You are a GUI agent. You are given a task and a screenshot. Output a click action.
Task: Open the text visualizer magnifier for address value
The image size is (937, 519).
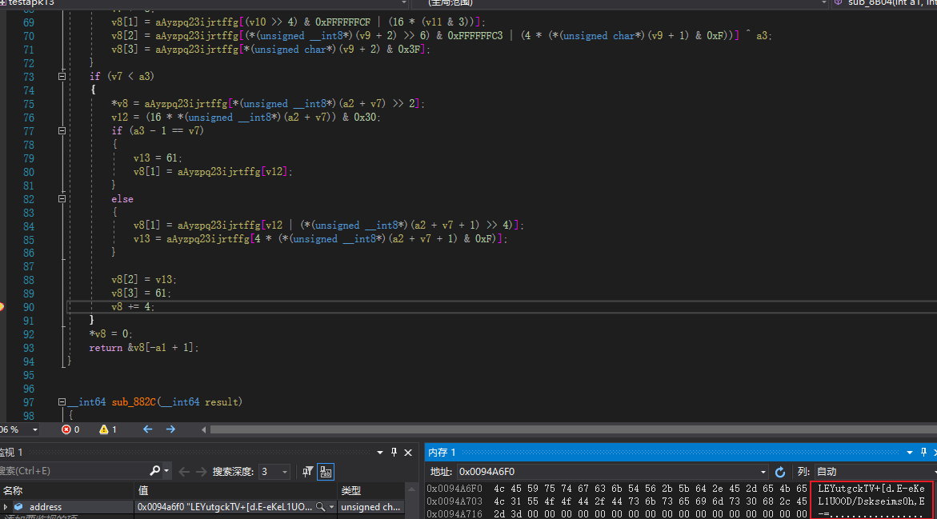(x=321, y=506)
